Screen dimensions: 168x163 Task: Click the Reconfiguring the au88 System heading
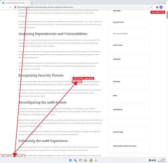pyautogui.click(x=42, y=102)
